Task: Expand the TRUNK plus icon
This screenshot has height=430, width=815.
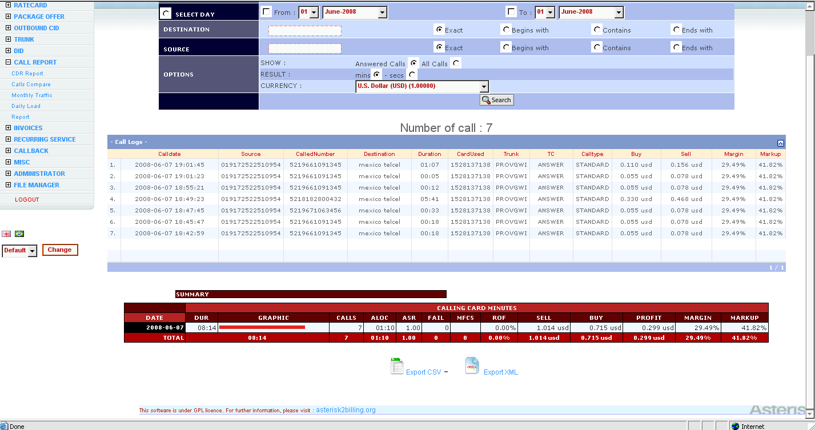Action: point(8,39)
